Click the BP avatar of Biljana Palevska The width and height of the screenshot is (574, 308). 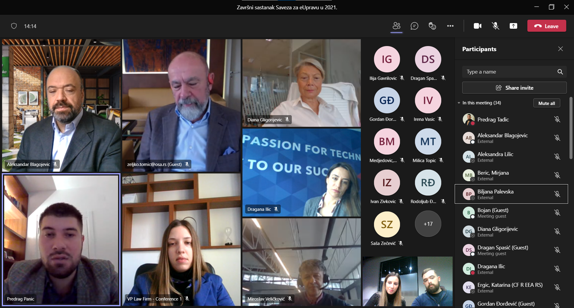(x=468, y=194)
